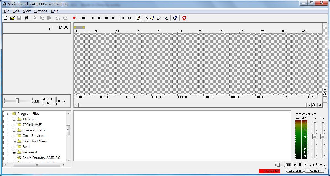Expand the securecrt folder node
Screen dimensions: 330x176
point(14,152)
